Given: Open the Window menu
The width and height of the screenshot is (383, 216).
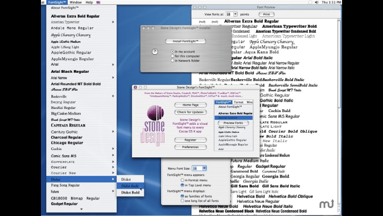Looking at the screenshot, I should click(x=75, y=2).
